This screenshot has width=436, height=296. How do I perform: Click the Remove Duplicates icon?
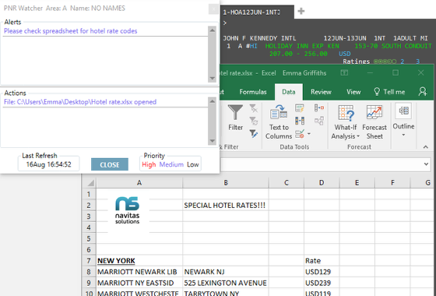pos(300,121)
